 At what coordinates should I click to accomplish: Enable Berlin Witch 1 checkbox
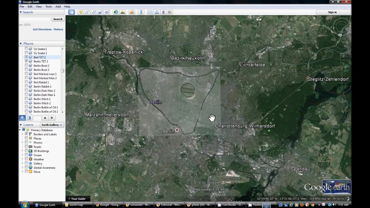coord(27,99)
